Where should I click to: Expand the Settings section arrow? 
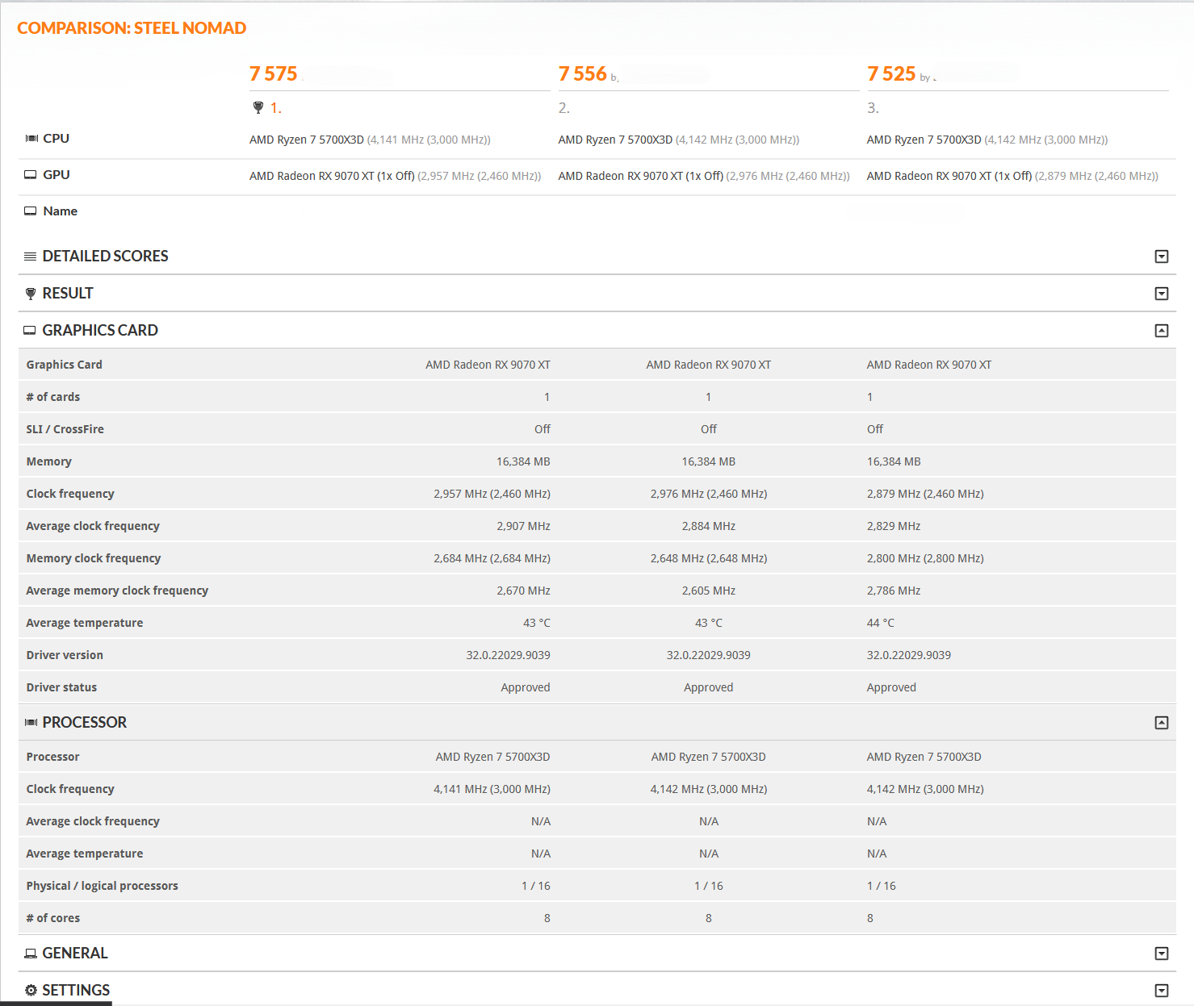[1162, 991]
